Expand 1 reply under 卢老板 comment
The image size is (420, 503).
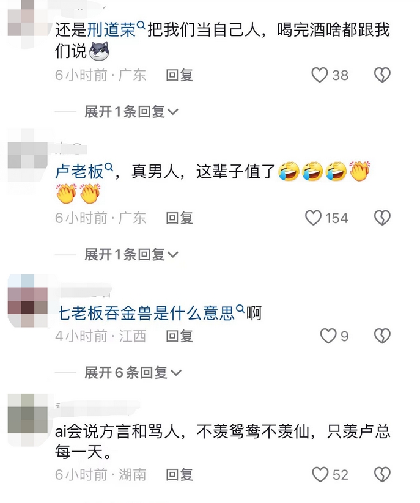[x=131, y=254]
